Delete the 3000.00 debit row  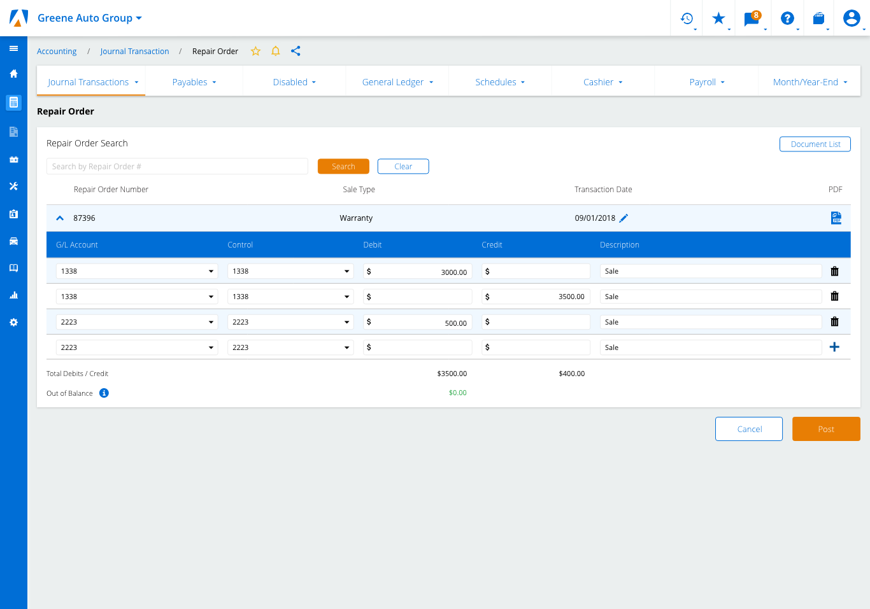pyautogui.click(x=834, y=271)
